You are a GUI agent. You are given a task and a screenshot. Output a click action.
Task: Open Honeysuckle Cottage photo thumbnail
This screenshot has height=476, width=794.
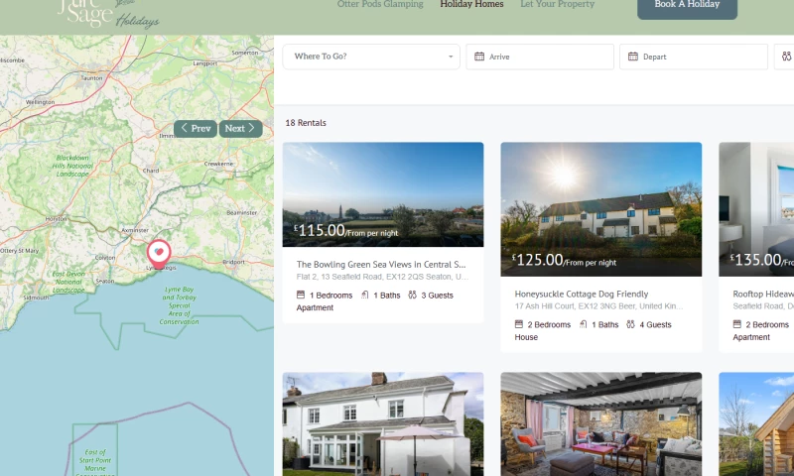(x=601, y=209)
